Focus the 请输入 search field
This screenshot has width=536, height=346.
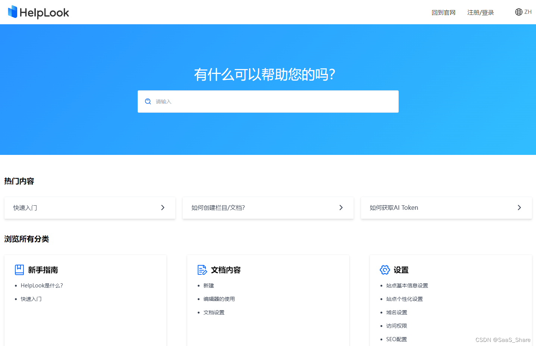click(268, 102)
